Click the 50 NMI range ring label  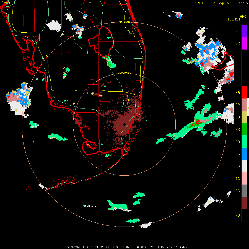tap(124, 73)
